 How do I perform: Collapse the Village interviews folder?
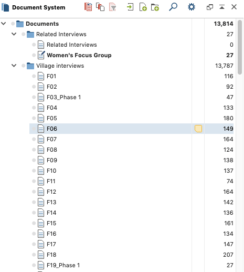coord(14,66)
